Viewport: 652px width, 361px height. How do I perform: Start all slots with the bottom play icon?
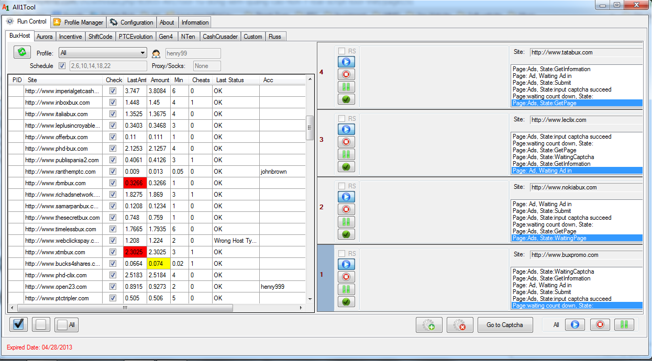click(x=574, y=324)
